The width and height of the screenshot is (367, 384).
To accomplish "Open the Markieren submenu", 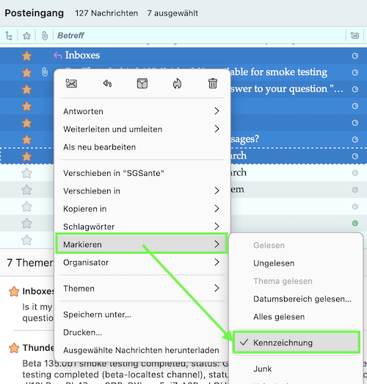I will coord(142,244).
